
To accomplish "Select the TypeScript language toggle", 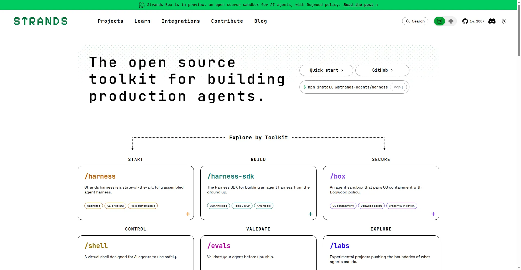I will coord(440,21).
